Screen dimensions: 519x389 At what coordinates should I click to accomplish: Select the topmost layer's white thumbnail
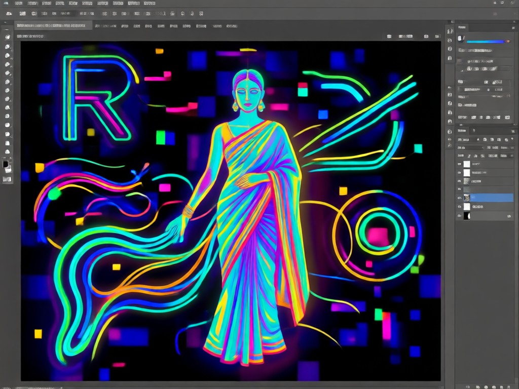click(x=467, y=164)
